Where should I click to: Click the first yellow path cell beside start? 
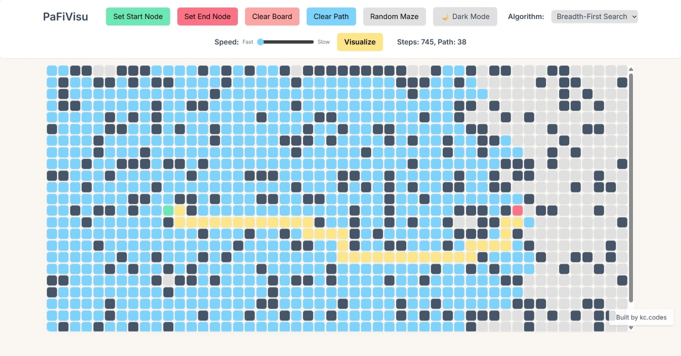(180, 210)
